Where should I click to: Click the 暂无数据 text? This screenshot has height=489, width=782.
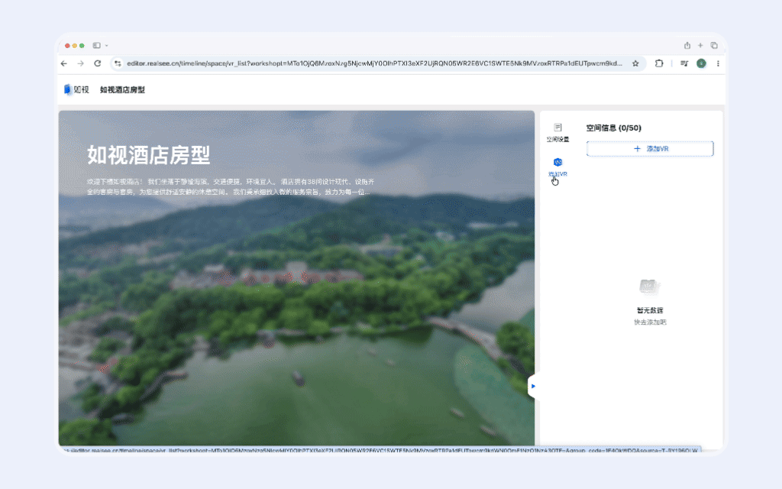pos(650,310)
